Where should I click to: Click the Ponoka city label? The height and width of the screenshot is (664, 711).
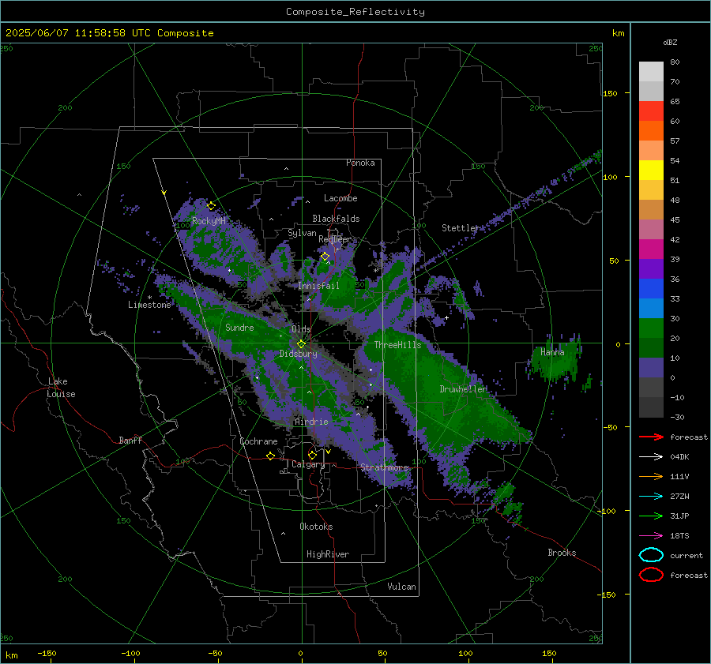pos(360,163)
